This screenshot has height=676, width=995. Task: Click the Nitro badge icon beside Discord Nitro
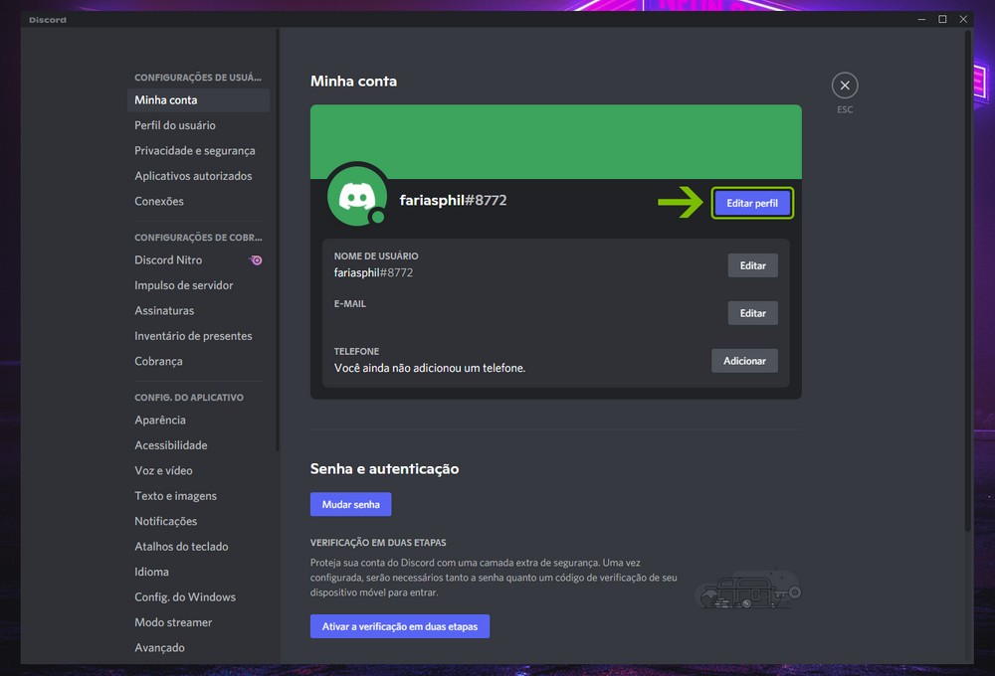coord(256,260)
